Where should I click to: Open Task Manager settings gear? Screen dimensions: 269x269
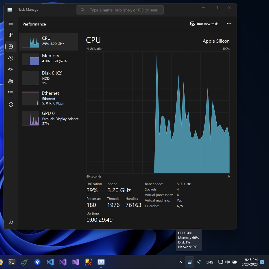[10, 222]
